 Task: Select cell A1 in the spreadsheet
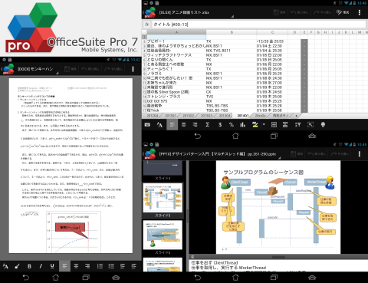click(176, 37)
